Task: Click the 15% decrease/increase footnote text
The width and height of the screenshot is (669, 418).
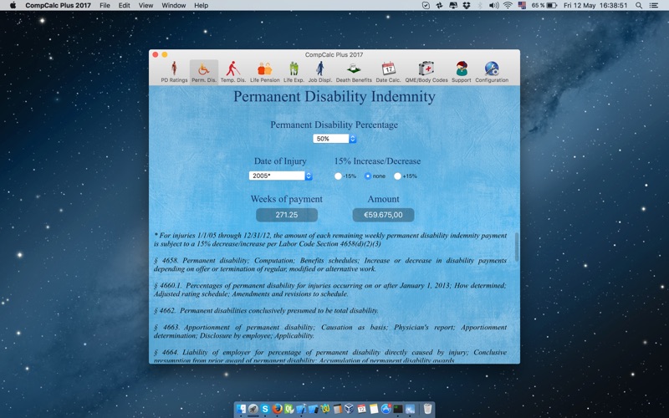Action: click(330, 240)
